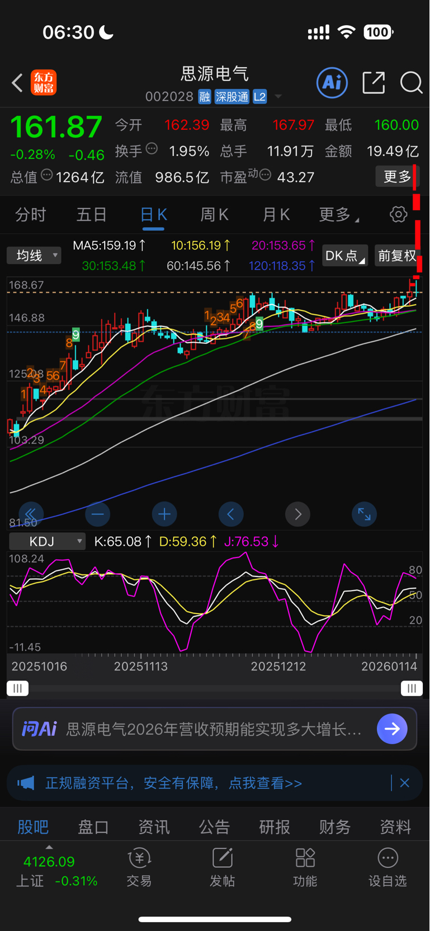Tap the KDJ indicator chart area

[215, 602]
